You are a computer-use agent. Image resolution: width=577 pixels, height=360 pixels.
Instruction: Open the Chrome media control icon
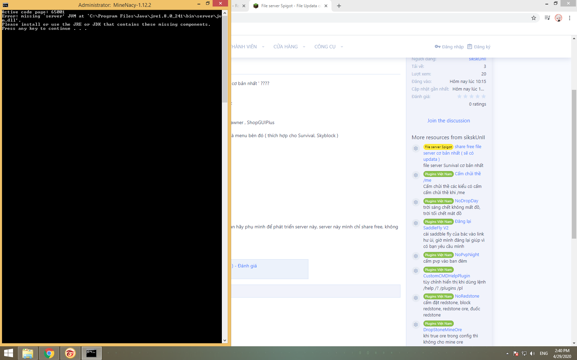click(547, 18)
